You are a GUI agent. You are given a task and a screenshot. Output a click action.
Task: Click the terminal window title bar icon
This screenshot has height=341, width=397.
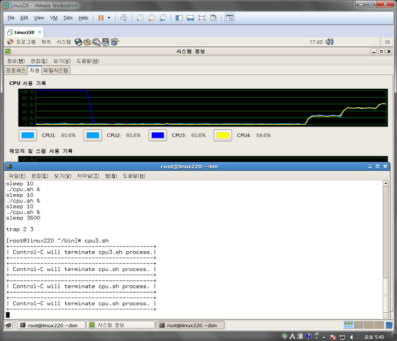(x=9, y=166)
